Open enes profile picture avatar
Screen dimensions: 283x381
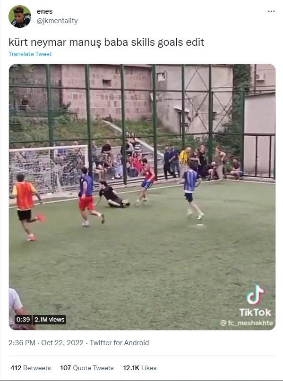click(20, 17)
